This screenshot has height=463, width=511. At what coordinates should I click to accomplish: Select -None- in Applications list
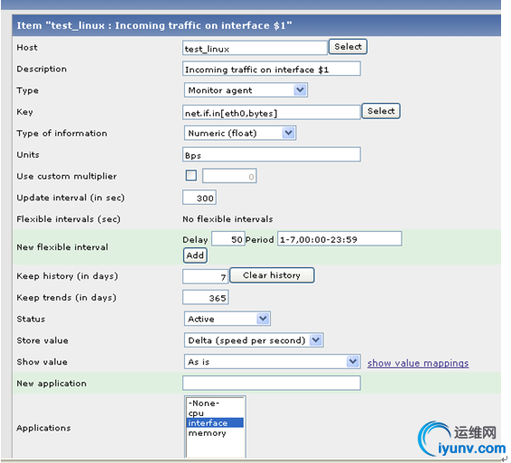point(215,403)
